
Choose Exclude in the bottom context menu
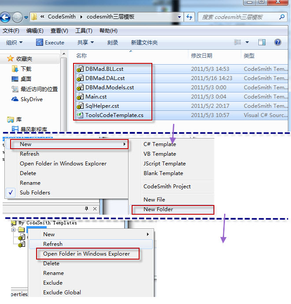tap(53, 283)
